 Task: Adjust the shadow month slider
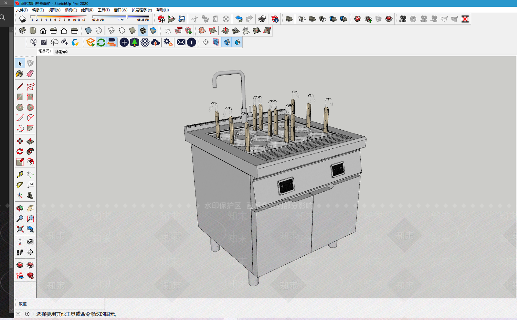point(58,16)
